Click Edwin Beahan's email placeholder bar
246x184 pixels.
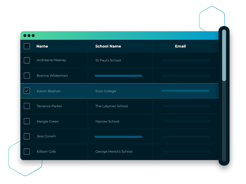186,91
